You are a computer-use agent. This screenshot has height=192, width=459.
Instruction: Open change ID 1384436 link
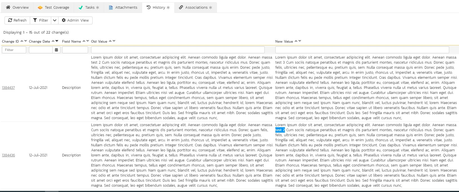click(8, 155)
